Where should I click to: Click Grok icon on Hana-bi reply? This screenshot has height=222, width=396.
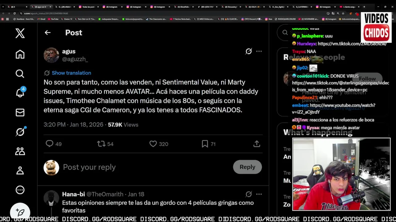point(248,194)
